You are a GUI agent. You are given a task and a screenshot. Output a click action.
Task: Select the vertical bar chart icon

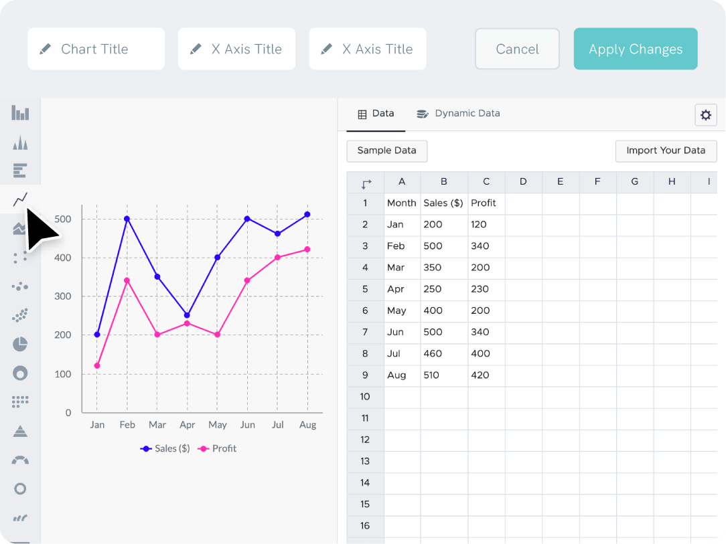tap(20, 113)
